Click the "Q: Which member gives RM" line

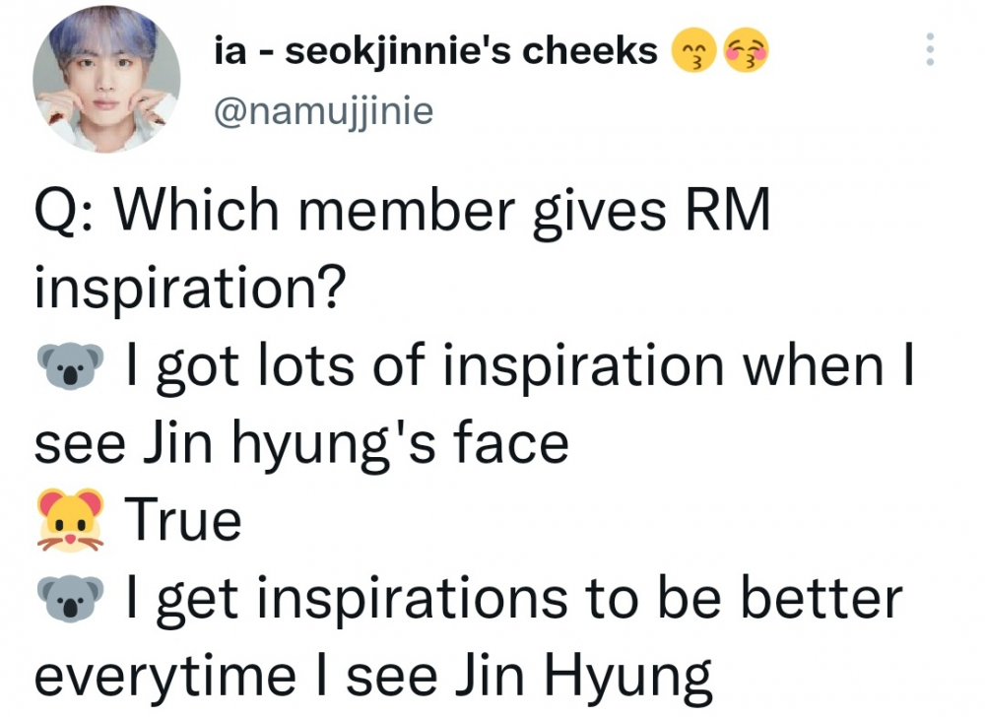pyautogui.click(x=402, y=212)
